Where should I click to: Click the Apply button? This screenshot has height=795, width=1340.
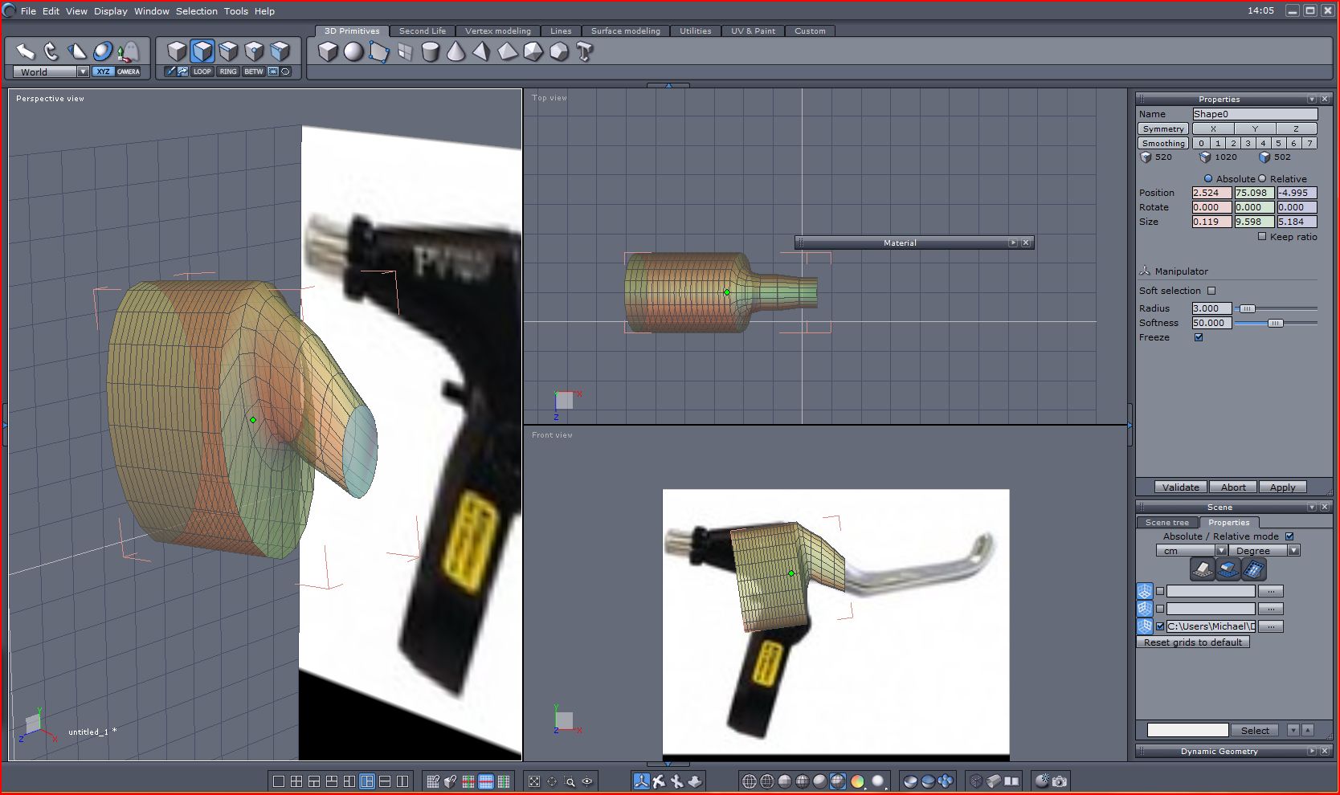click(1283, 487)
